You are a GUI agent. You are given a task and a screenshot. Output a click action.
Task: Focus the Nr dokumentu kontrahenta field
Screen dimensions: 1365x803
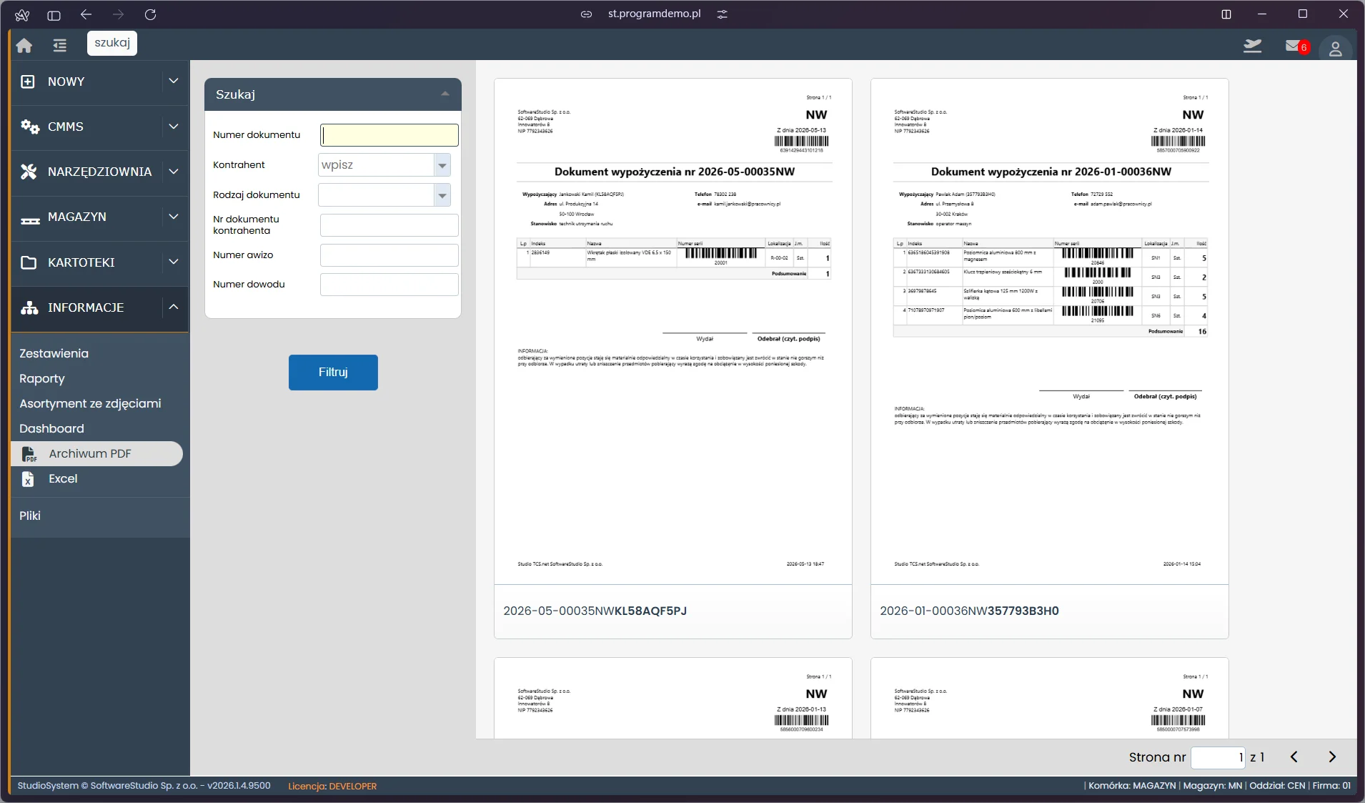[x=389, y=225]
